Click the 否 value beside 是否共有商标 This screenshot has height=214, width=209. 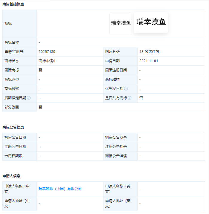[141, 98]
